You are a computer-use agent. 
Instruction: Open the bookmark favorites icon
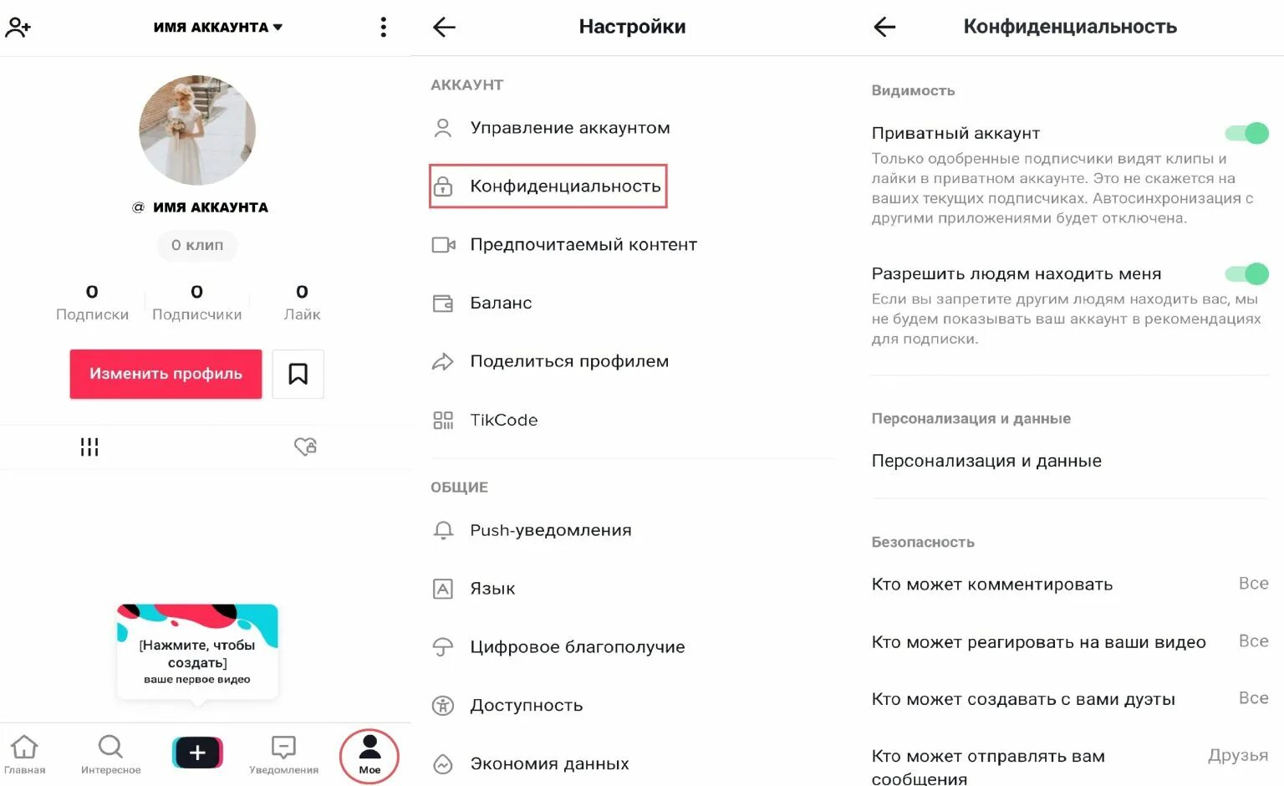coord(298,374)
